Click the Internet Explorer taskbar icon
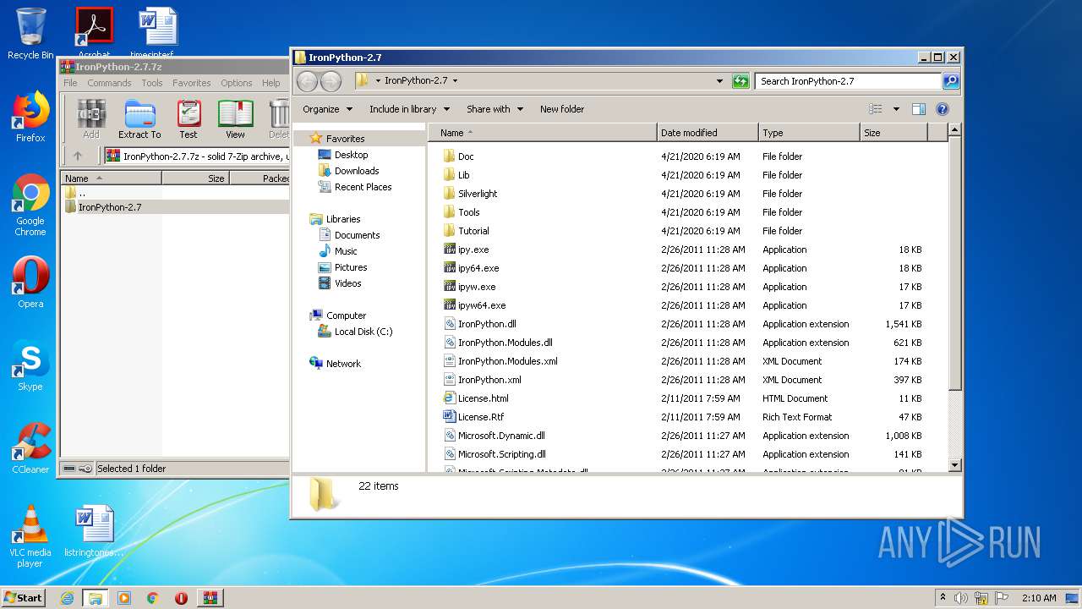The image size is (1082, 609). 67,598
